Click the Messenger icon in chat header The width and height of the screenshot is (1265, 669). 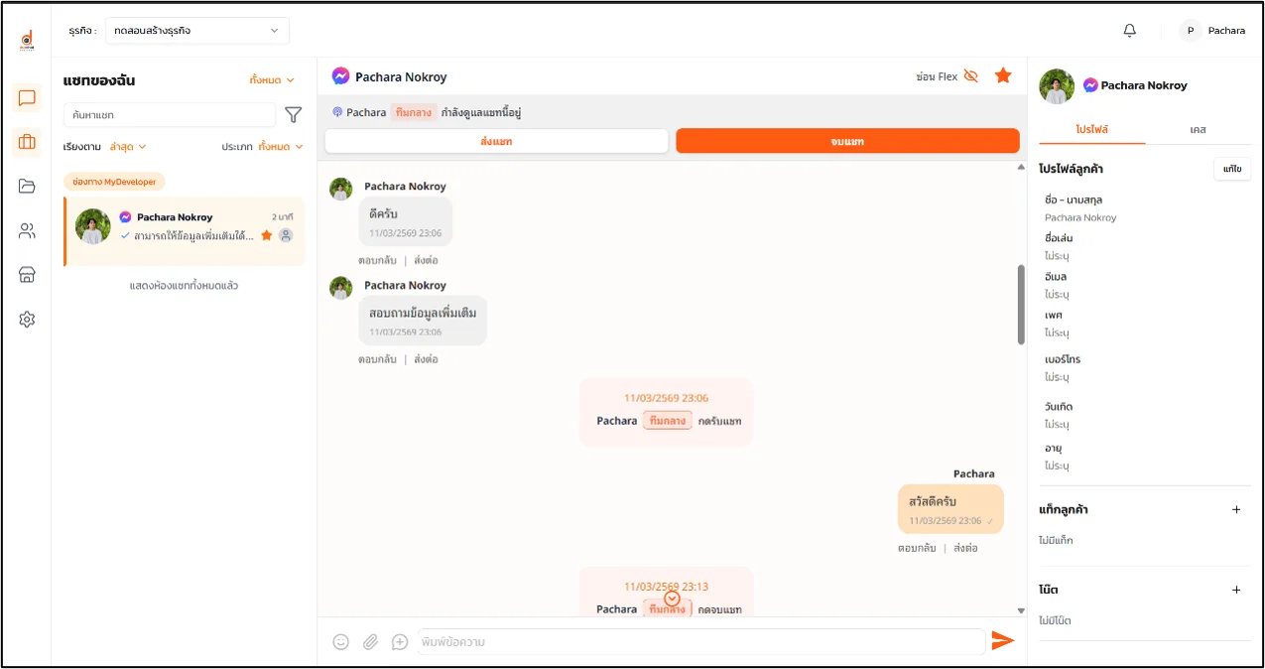340,76
